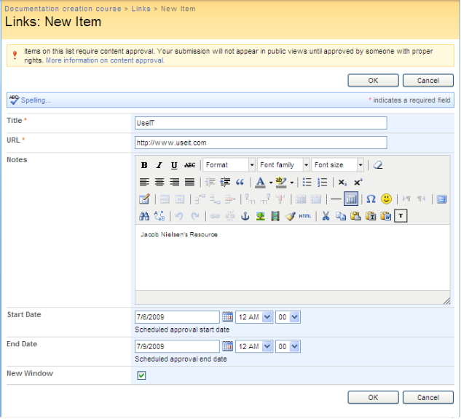Open the Font size dropdown

point(337,165)
